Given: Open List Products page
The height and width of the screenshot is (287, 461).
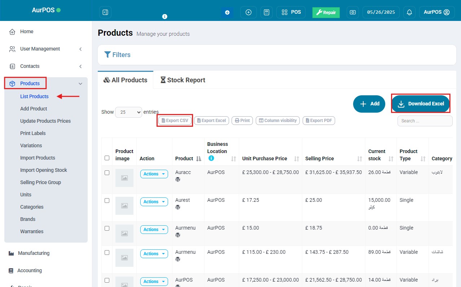Looking at the screenshot, I should [34, 96].
